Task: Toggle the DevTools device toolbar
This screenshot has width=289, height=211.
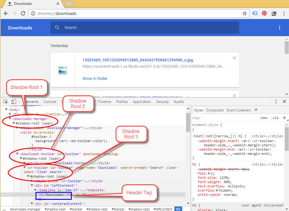Action: click(x=14, y=101)
